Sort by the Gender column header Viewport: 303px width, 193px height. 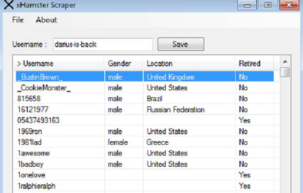[123, 64]
